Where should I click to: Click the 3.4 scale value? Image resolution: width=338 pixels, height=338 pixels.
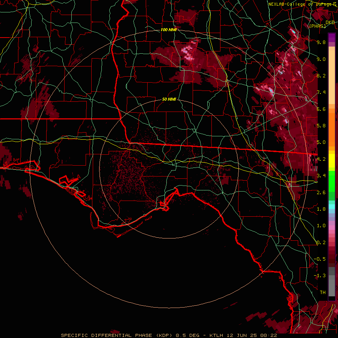[x=321, y=176]
